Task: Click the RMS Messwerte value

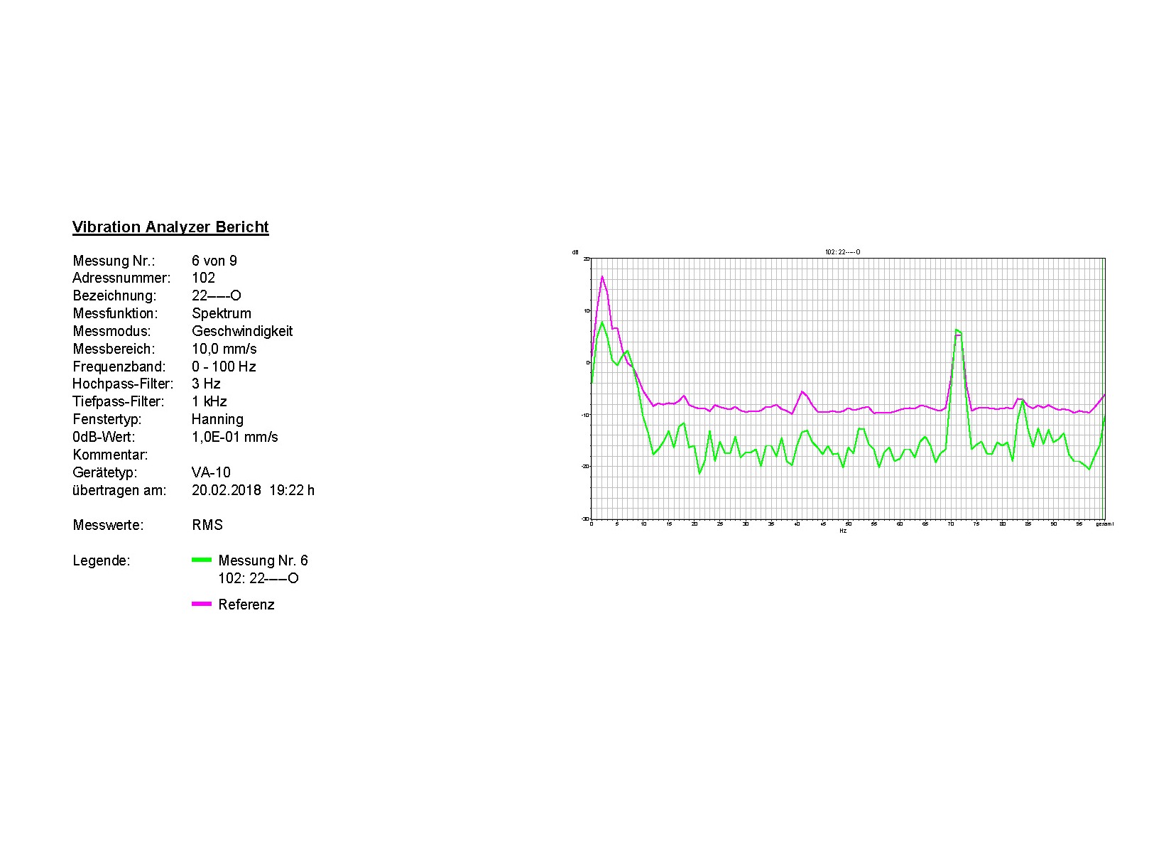Action: click(207, 525)
